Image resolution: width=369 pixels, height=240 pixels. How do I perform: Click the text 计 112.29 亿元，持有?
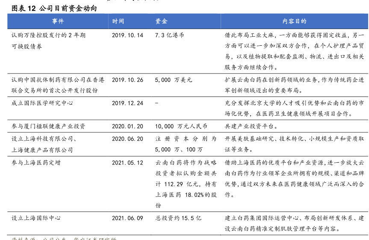tap(186, 184)
